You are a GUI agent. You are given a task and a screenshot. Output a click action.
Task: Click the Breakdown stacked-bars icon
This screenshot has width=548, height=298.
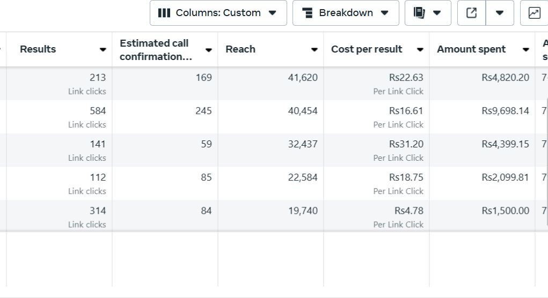click(x=308, y=13)
